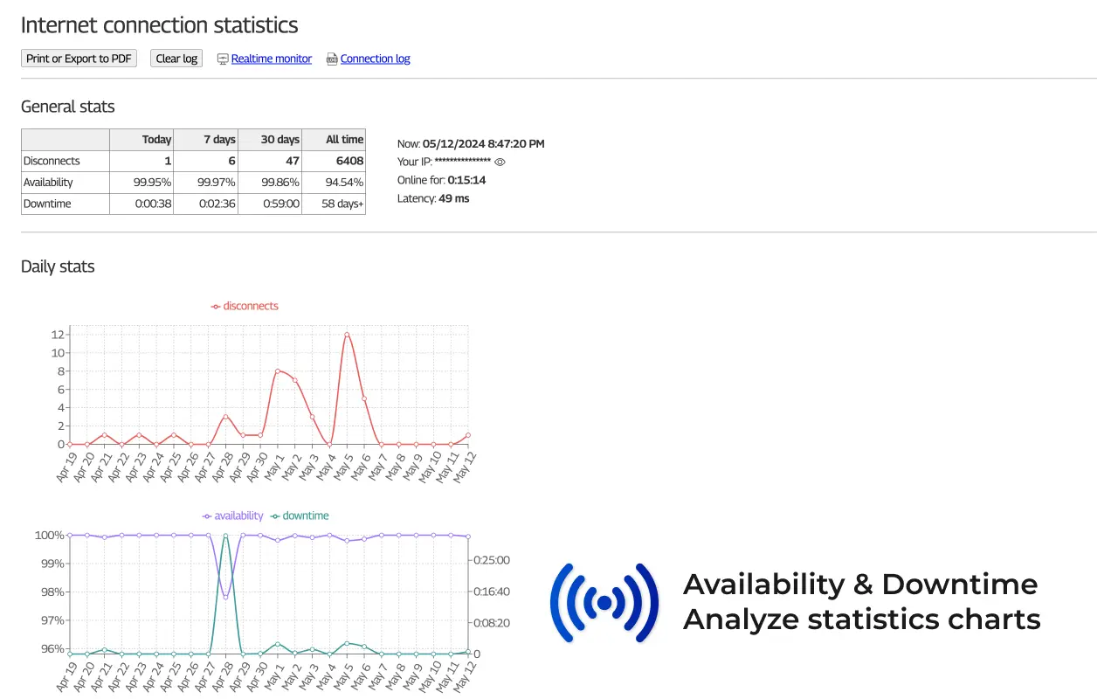Click the monitor icon beside Realtime monitor
This screenshot has width=1118, height=699.
222,59
